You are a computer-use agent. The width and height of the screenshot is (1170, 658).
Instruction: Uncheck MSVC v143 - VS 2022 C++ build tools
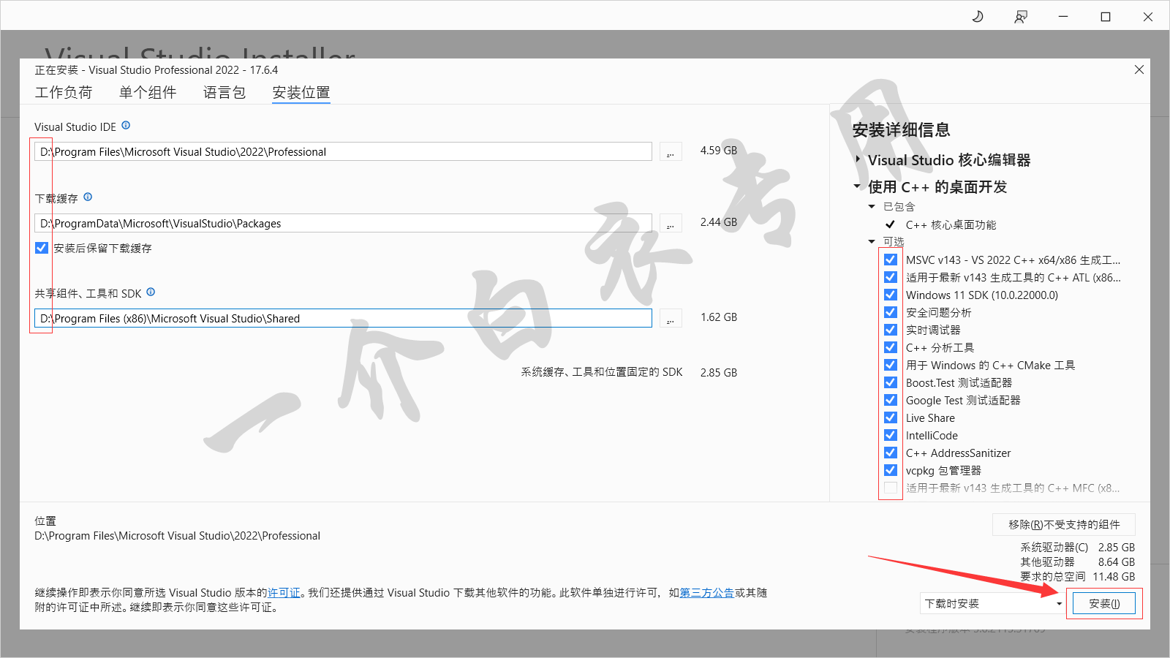[890, 260]
